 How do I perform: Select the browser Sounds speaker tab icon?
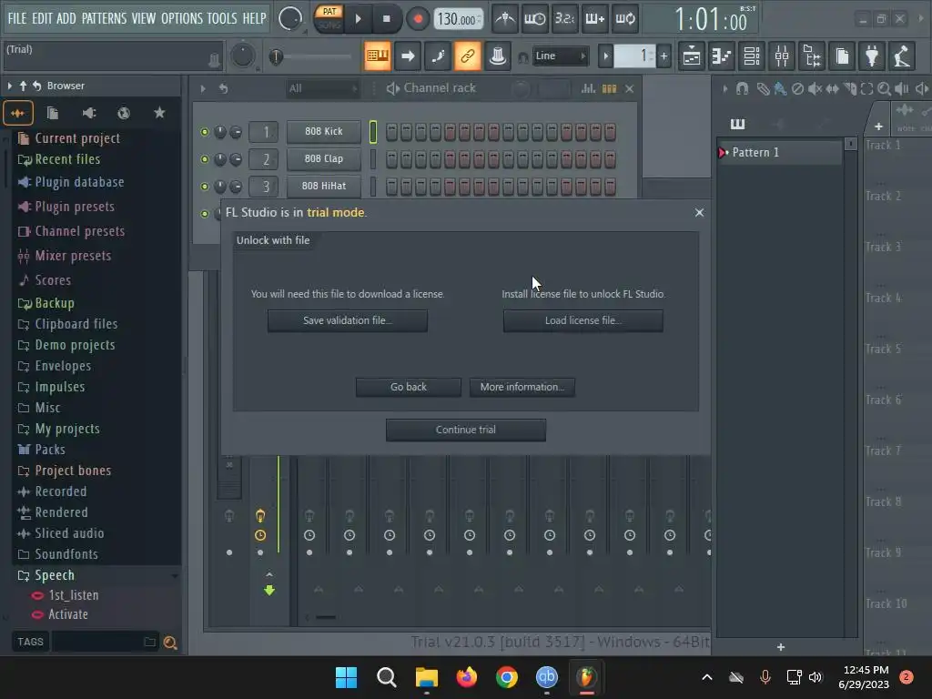pos(88,113)
